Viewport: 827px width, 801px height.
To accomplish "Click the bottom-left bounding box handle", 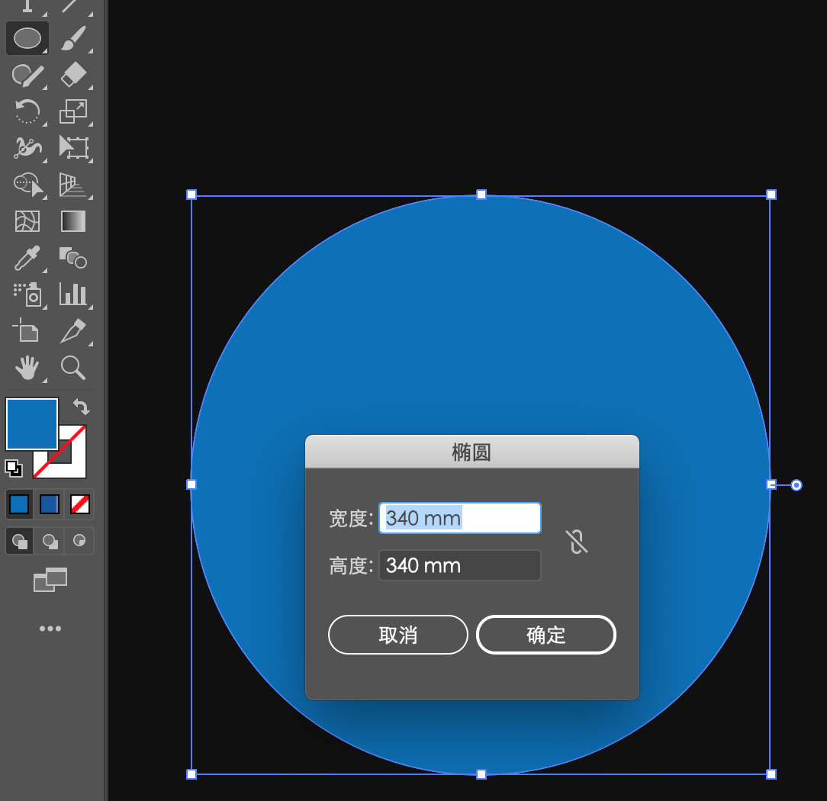I will [191, 774].
